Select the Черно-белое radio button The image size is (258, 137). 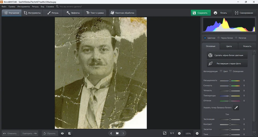219,38
